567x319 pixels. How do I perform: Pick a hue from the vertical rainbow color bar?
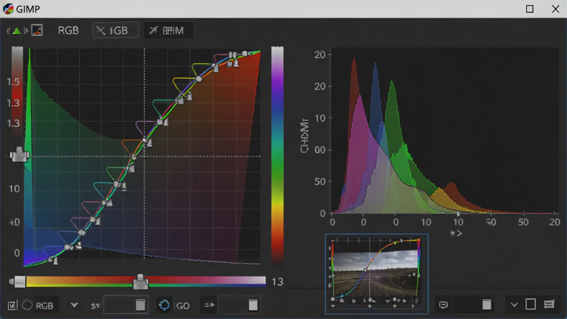click(x=277, y=156)
